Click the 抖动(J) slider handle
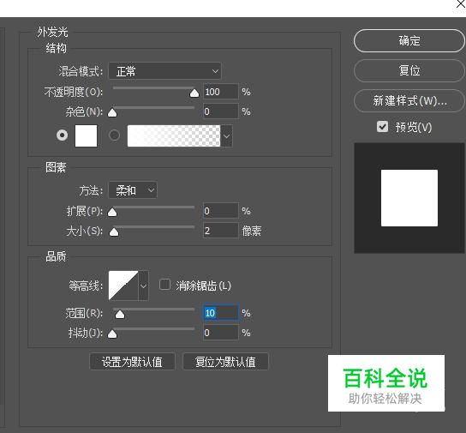Image resolution: width=466 pixels, height=433 pixels. (112, 334)
